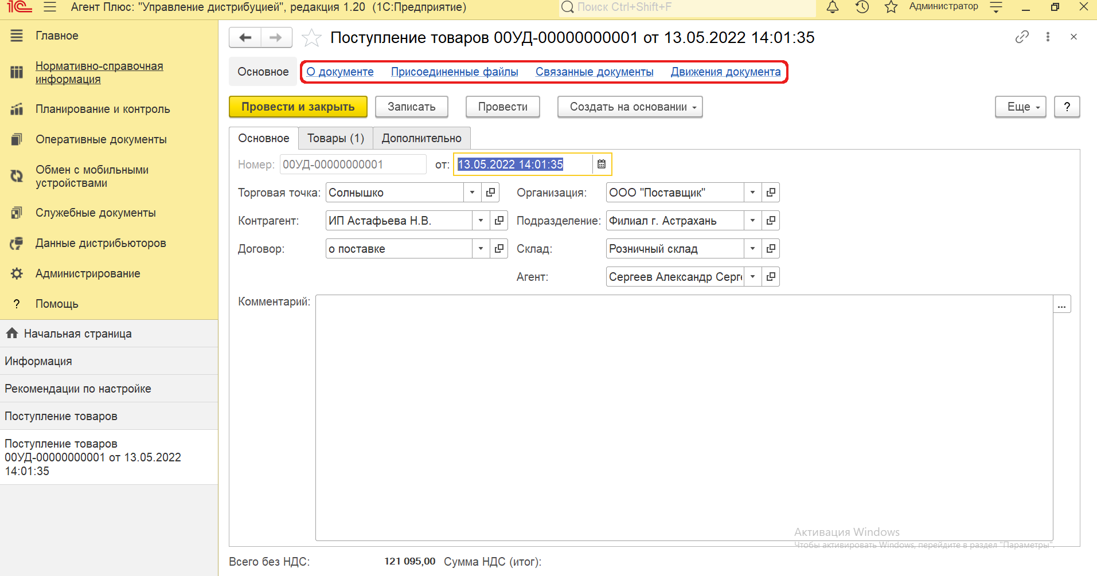Viewport: 1097px width, 576px height.
Task: Open calendar picker next to date
Action: coord(602,164)
